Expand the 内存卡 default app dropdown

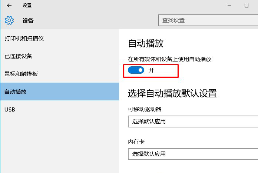tap(193, 154)
